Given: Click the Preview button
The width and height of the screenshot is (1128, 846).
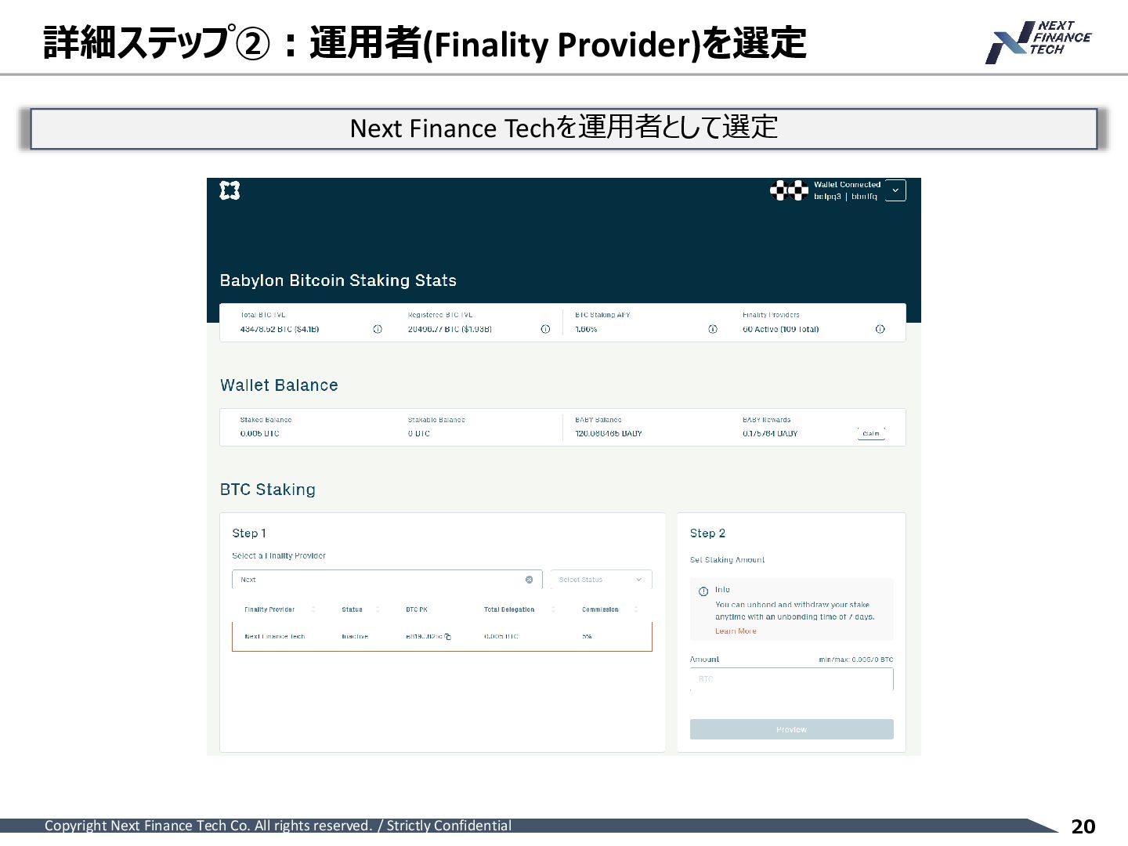Looking at the screenshot, I should point(791,729).
